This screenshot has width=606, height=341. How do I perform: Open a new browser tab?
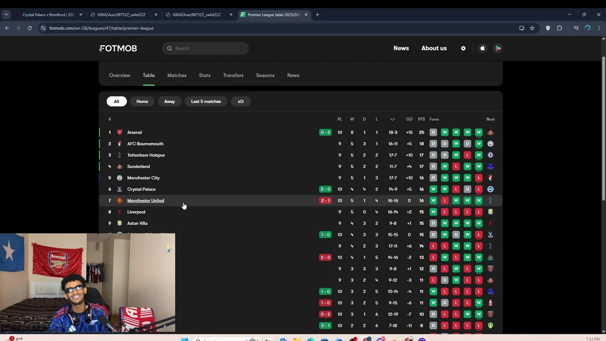click(x=317, y=15)
